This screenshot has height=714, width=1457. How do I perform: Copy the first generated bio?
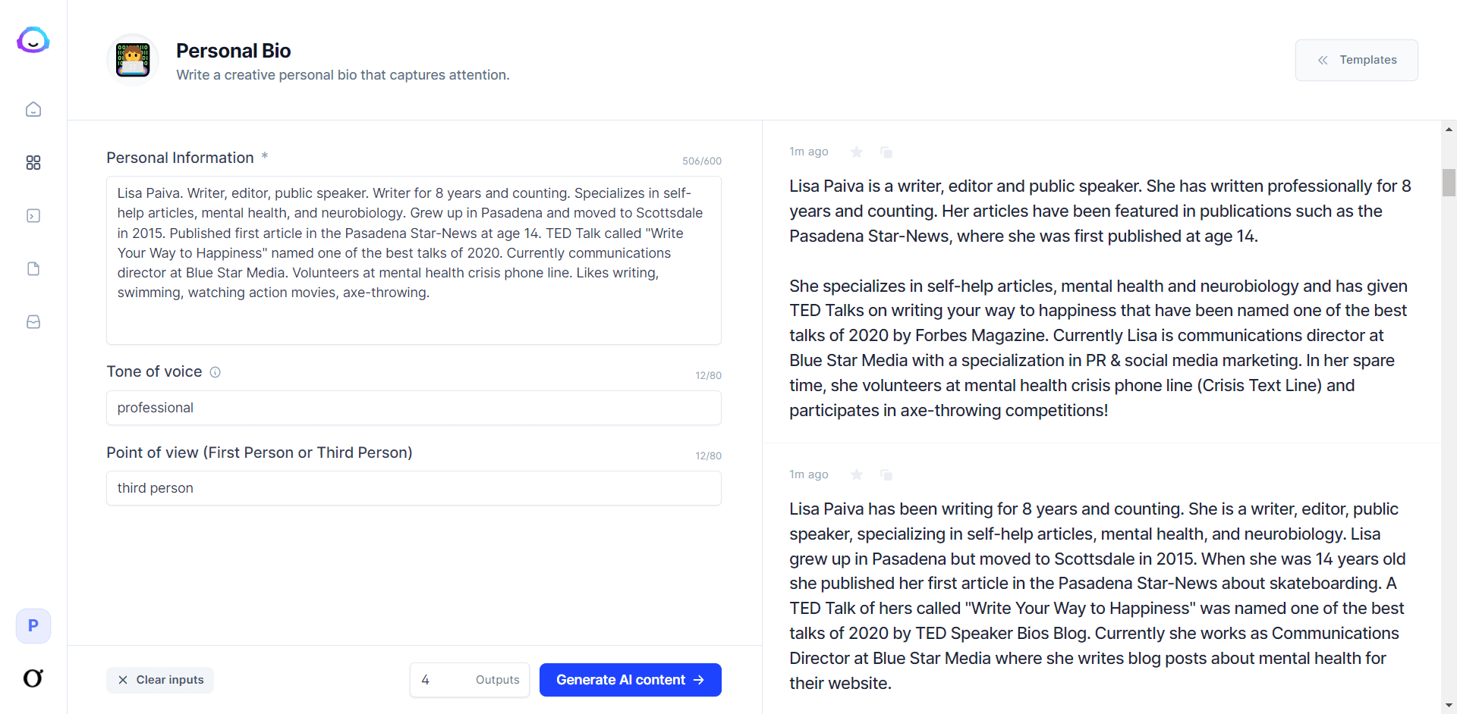886,152
